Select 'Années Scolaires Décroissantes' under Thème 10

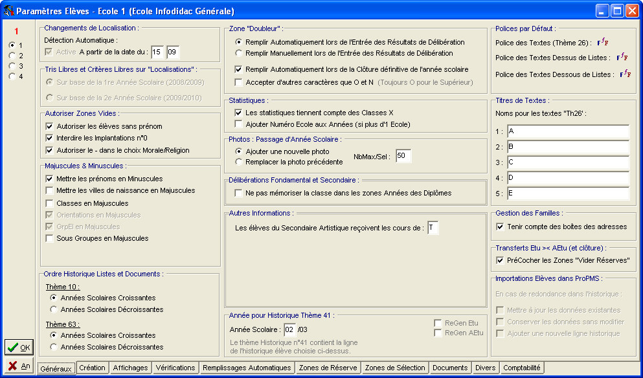[53, 309]
